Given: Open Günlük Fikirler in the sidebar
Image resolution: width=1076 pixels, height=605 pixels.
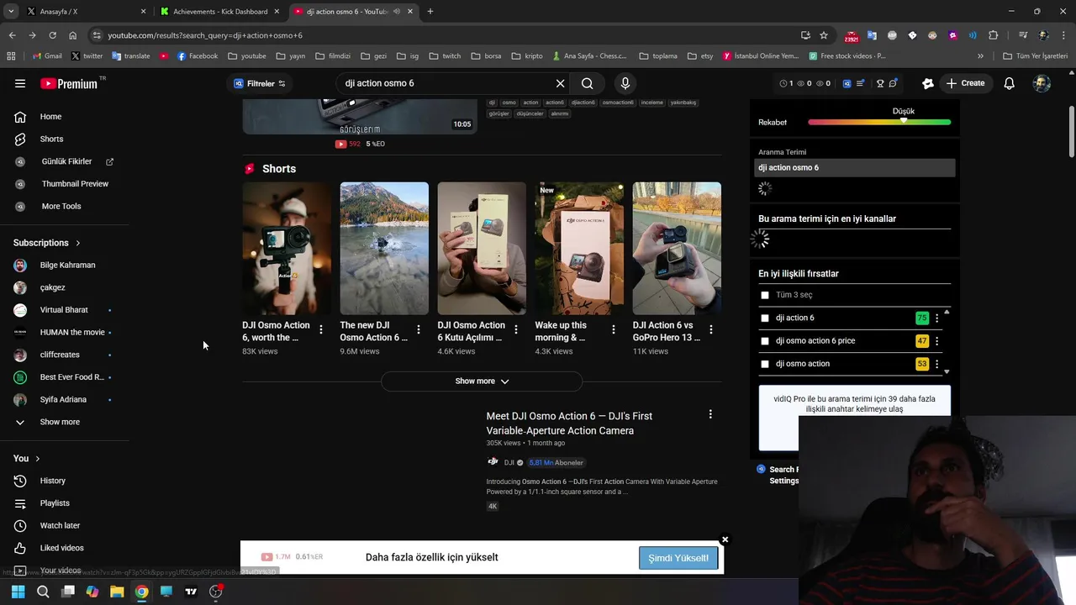Looking at the screenshot, I should pos(65,161).
